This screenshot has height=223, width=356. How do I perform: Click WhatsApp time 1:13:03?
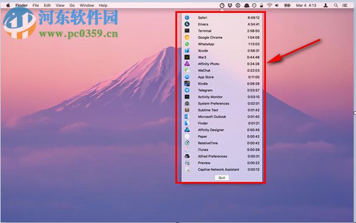(254, 44)
